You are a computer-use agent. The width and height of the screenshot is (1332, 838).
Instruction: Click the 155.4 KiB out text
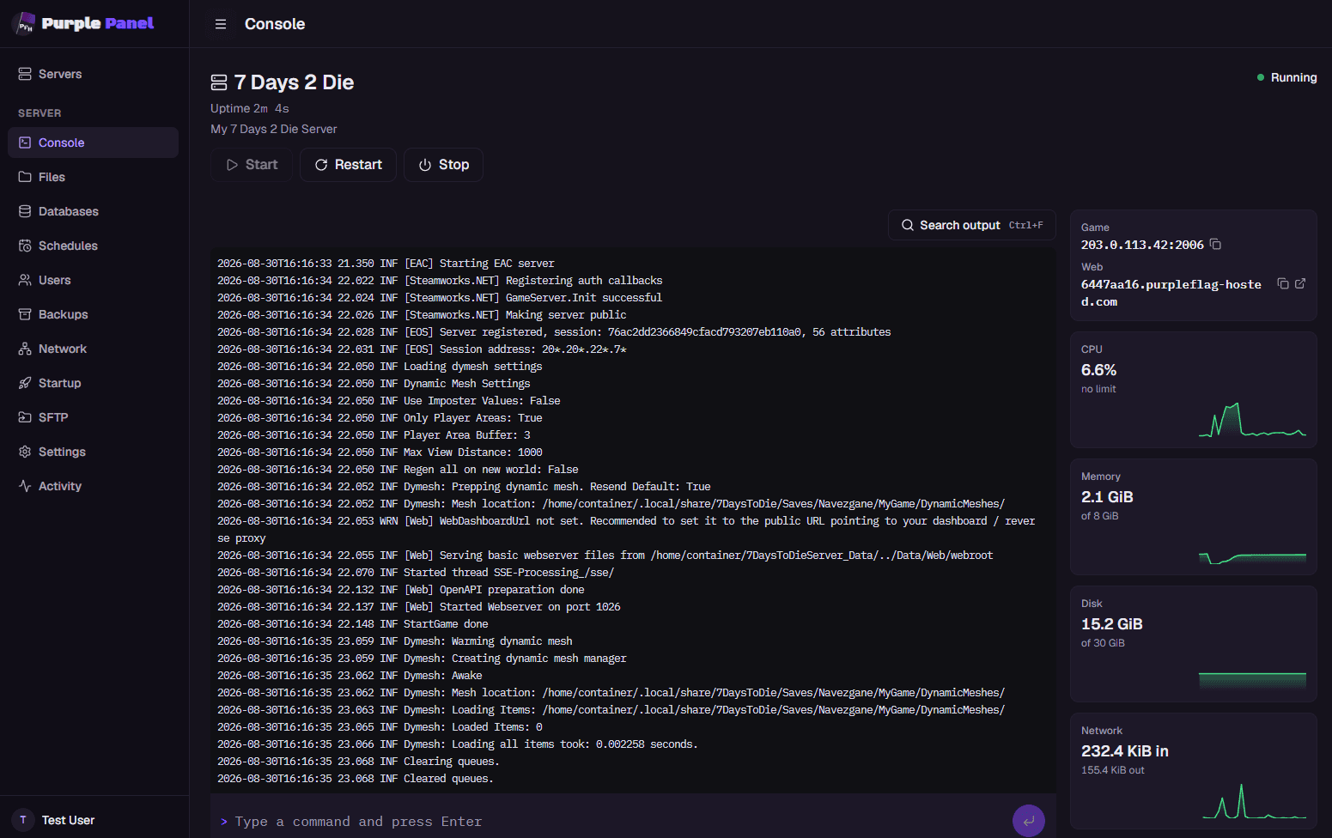pyautogui.click(x=1113, y=770)
